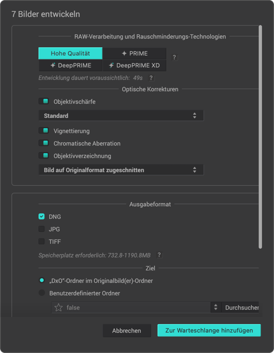Choose the DeepPRIME XD processing option
The height and width of the screenshot is (353, 274).
pos(134,65)
